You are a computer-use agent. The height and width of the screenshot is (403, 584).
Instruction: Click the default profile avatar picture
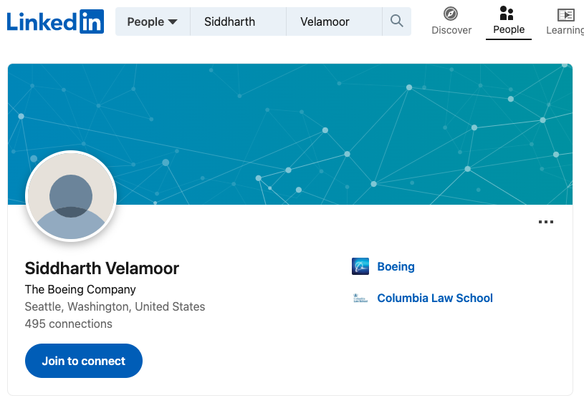point(71,196)
